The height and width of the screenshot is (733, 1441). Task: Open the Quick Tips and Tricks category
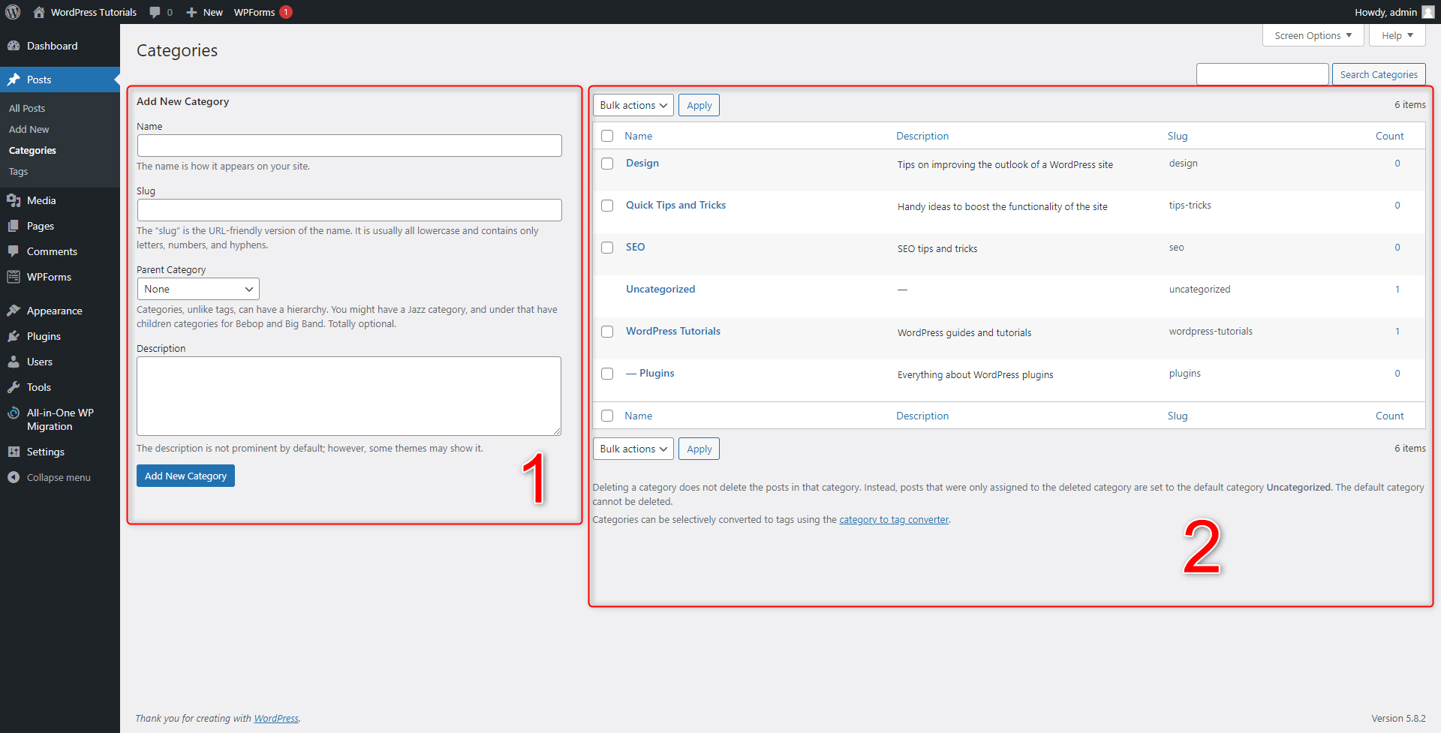pos(675,205)
